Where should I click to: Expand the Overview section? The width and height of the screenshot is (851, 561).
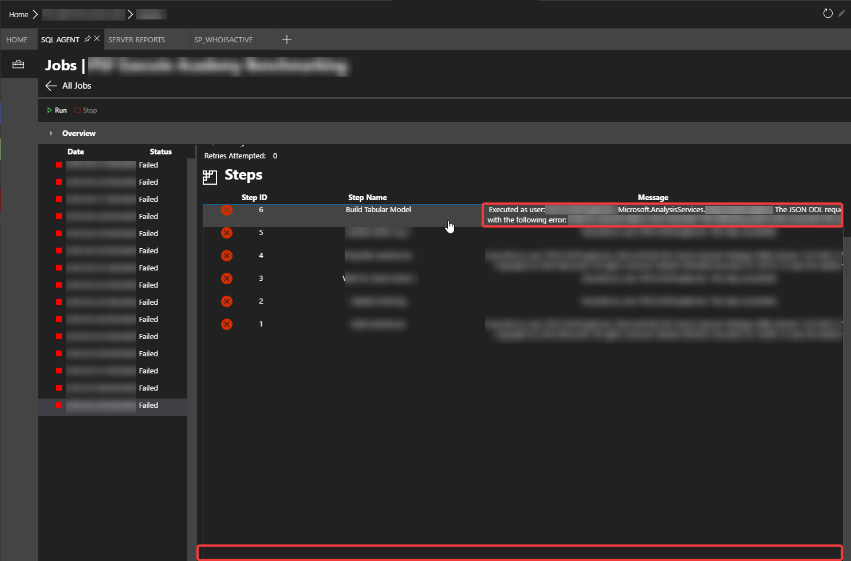[x=51, y=133]
